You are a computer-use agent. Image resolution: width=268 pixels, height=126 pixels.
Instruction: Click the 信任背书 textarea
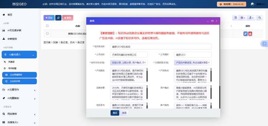pyautogui.click(x=129, y=105)
